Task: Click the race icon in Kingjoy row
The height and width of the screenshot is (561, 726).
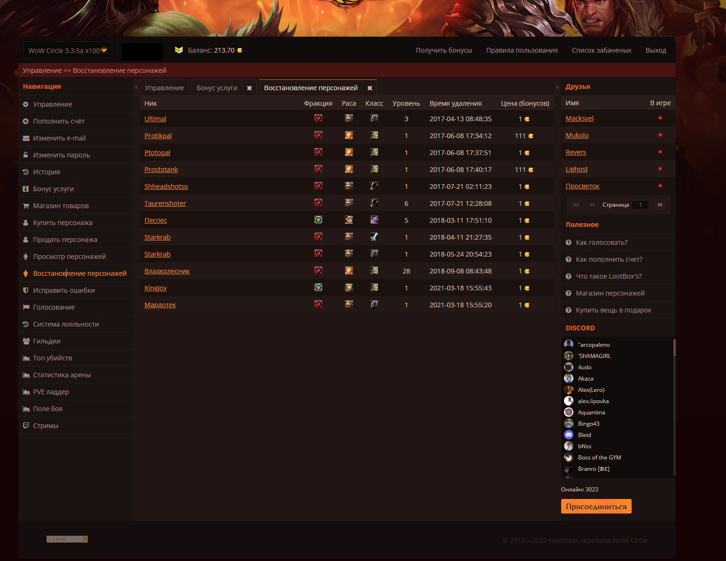Action: [349, 288]
